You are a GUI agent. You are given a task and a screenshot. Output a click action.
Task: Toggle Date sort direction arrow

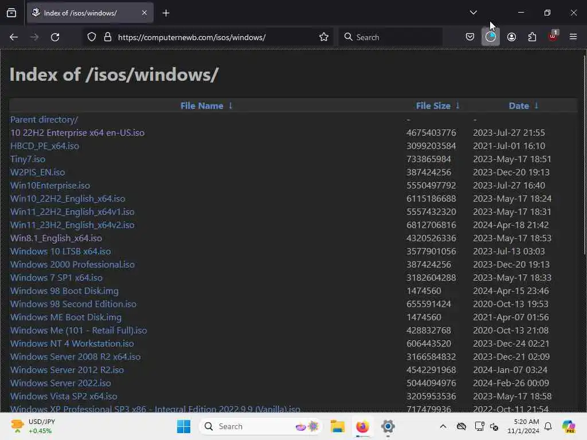click(x=536, y=106)
